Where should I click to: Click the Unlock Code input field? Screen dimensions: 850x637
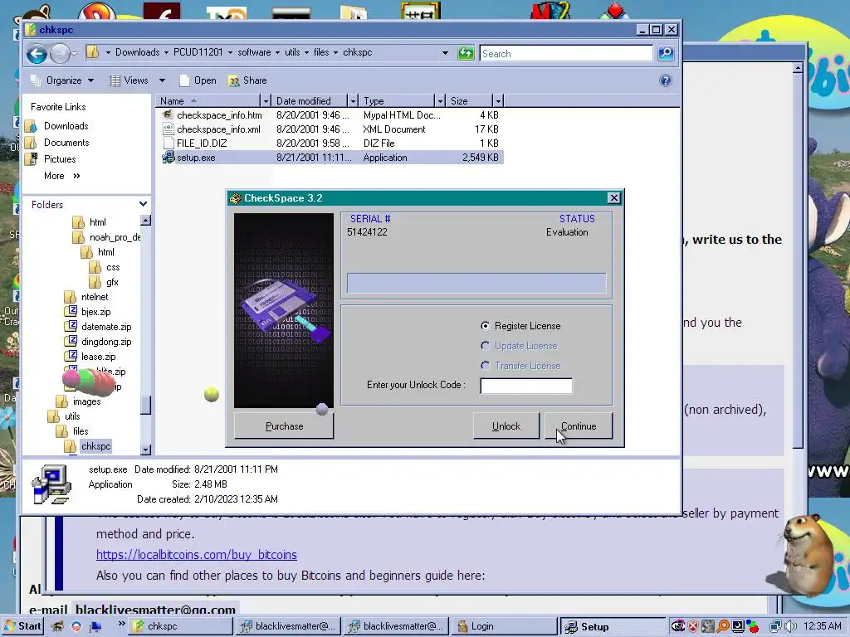pos(525,386)
